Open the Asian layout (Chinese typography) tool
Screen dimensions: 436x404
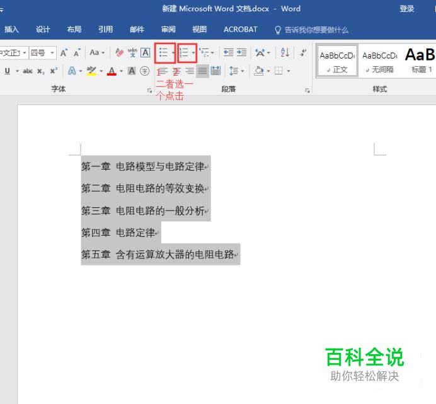click(x=260, y=52)
